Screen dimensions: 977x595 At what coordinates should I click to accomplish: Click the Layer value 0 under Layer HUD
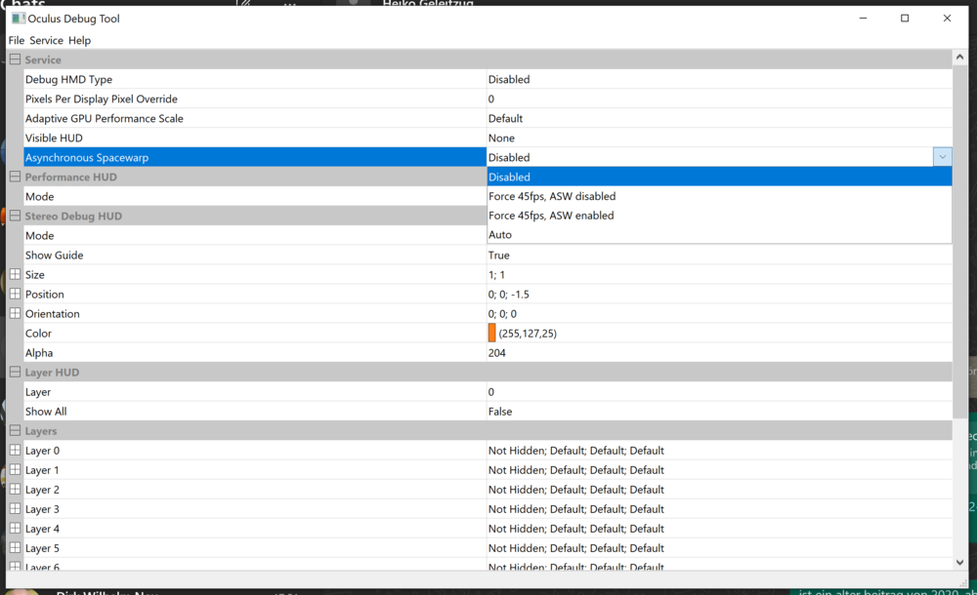pyautogui.click(x=491, y=392)
